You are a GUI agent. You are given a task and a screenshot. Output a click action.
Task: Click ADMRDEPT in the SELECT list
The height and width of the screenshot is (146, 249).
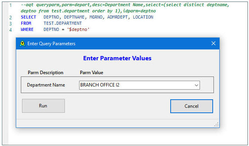[x=117, y=17]
